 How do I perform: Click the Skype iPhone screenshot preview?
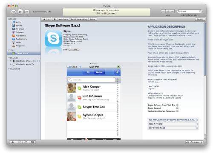pyautogui.click(x=94, y=103)
